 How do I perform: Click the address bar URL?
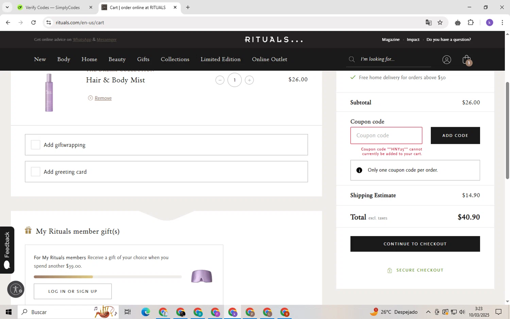(x=80, y=22)
